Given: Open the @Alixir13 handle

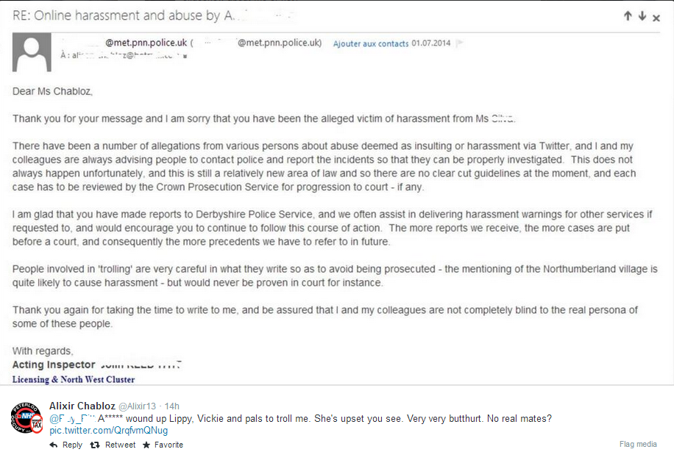Looking at the screenshot, I should point(137,406).
